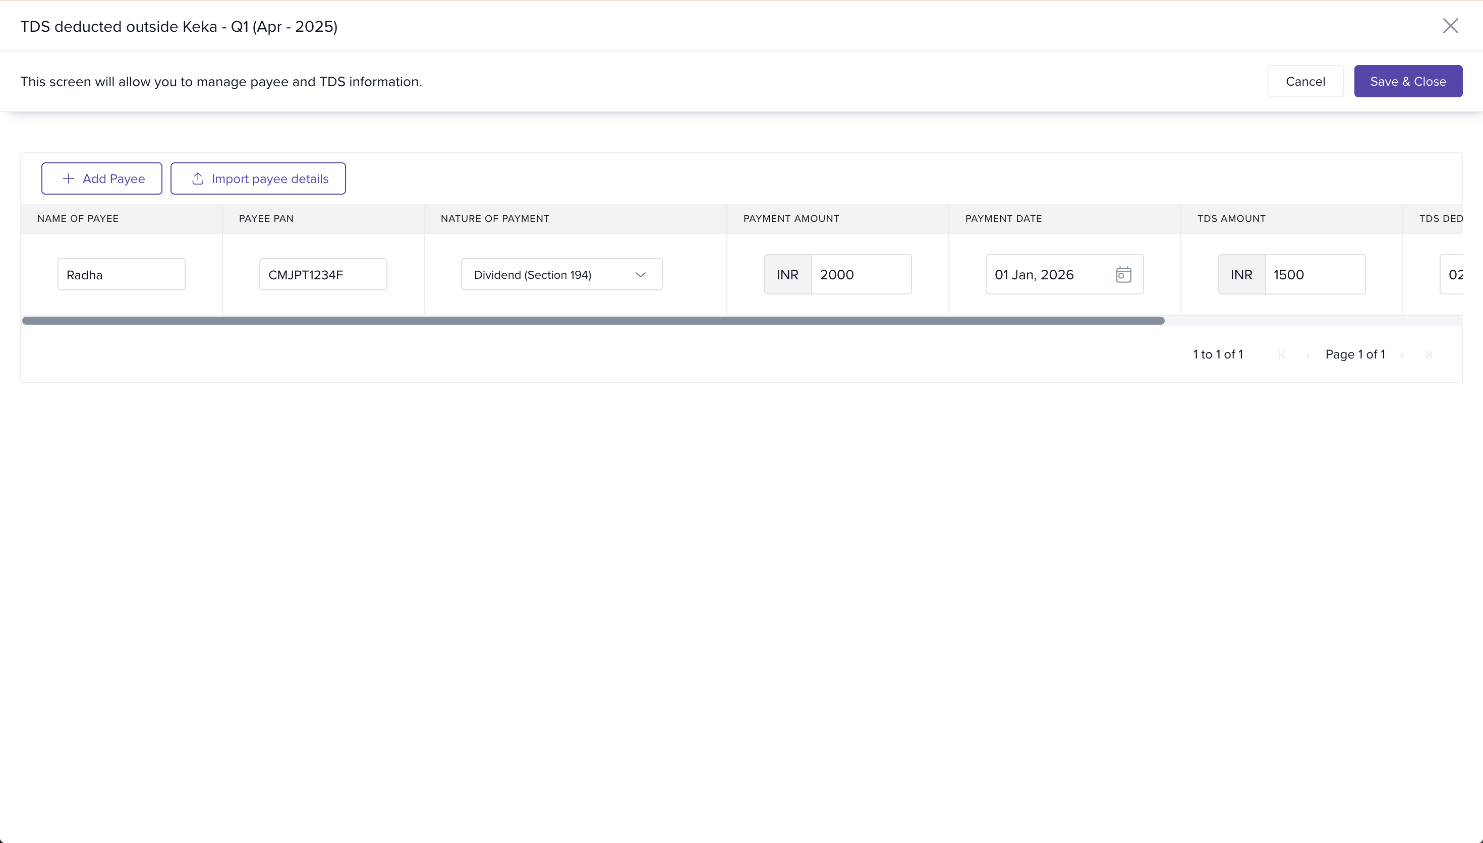
Task: Go to last page pagination icon
Action: tap(1428, 355)
